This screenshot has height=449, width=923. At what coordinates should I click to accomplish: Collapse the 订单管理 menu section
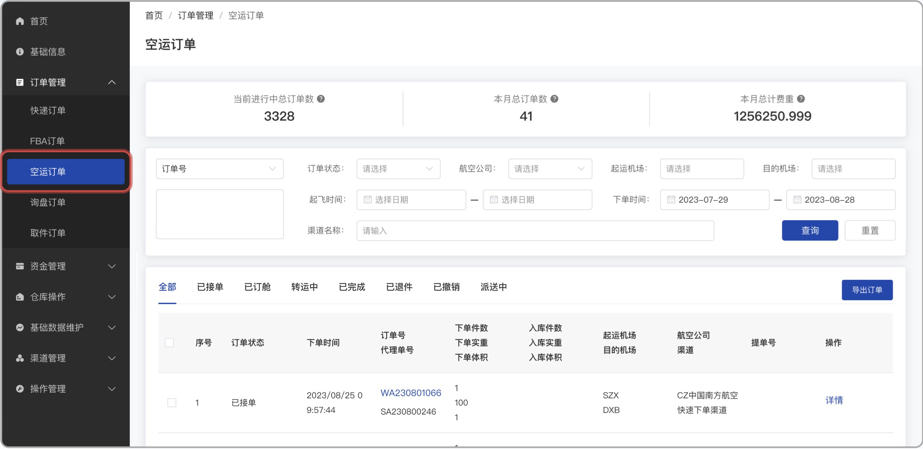coord(111,82)
